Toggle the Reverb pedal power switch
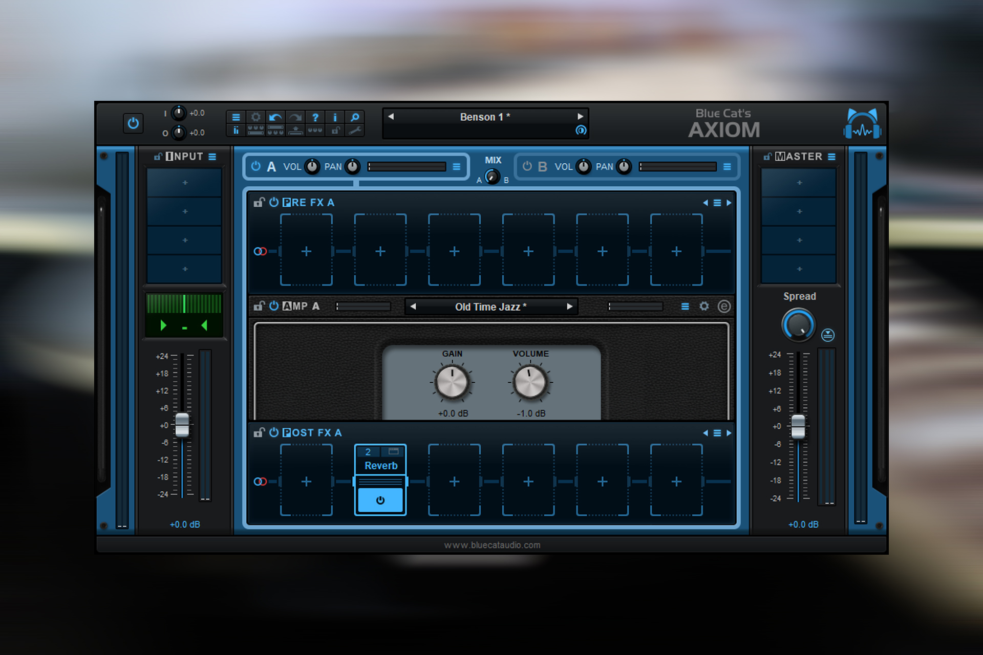 (x=380, y=500)
